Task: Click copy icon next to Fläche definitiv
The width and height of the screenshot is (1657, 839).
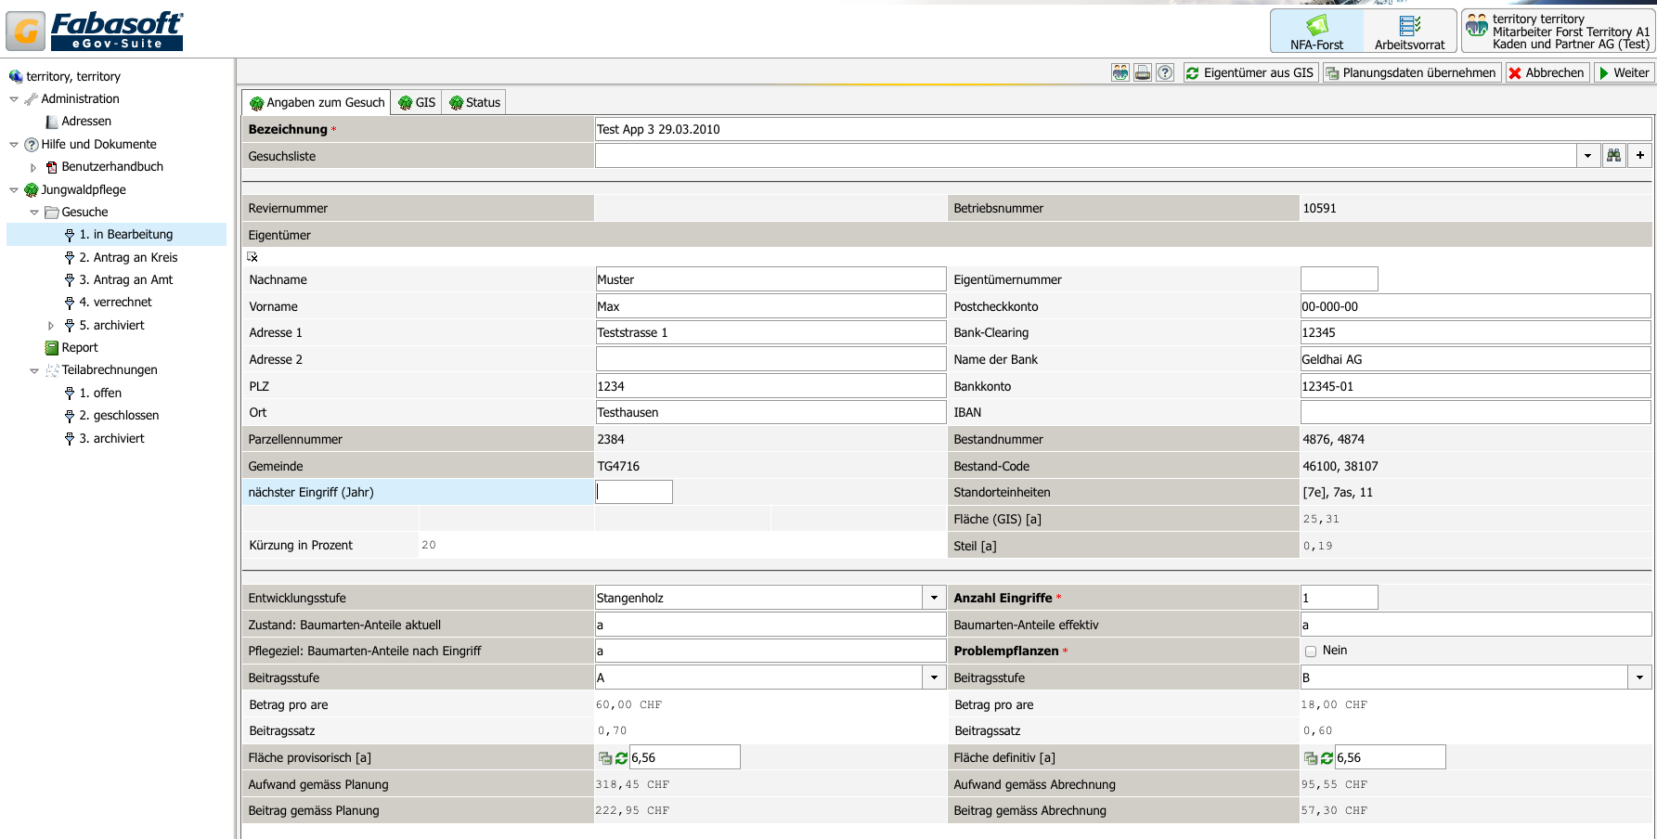Action: (1311, 758)
